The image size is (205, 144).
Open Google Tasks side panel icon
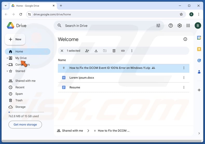coord(199,60)
